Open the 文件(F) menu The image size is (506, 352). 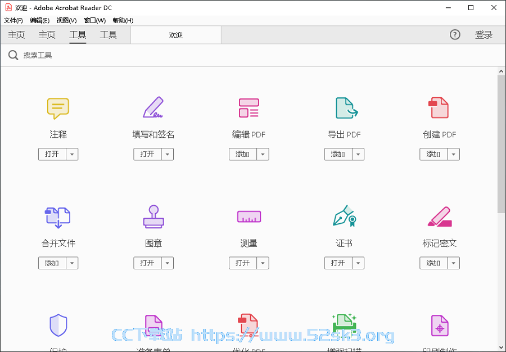[13, 20]
